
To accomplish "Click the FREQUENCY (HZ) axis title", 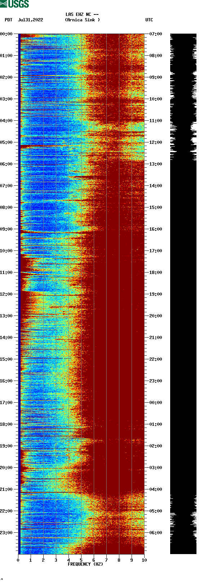I will (85, 564).
